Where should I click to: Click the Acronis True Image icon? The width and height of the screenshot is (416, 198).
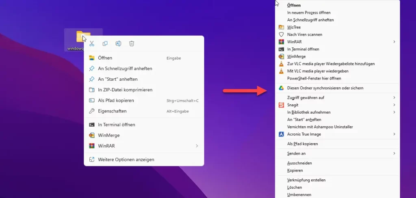coord(281,134)
